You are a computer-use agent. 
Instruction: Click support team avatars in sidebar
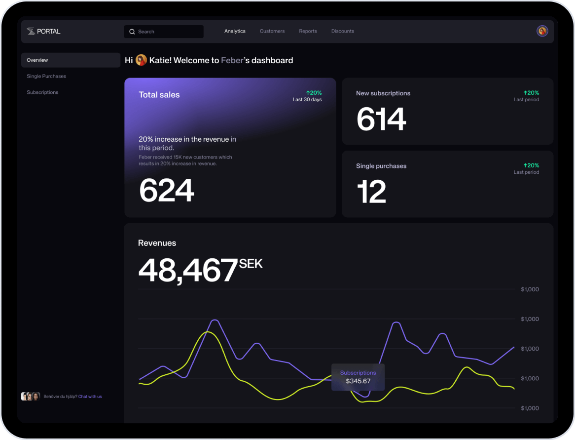(x=31, y=396)
